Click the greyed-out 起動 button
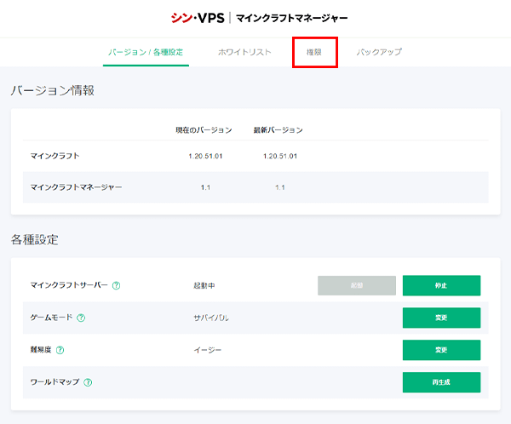The width and height of the screenshot is (511, 424). (357, 285)
